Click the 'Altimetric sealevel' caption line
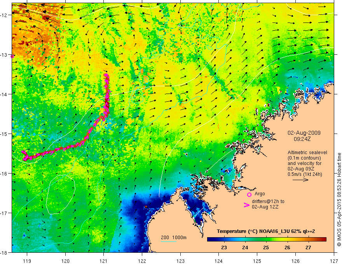Viewport: 342px width, 264px height. point(307,153)
